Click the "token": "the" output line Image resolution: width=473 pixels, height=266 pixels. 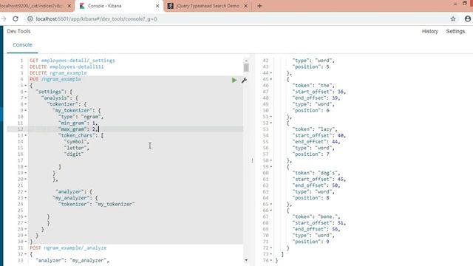pyautogui.click(x=313, y=86)
